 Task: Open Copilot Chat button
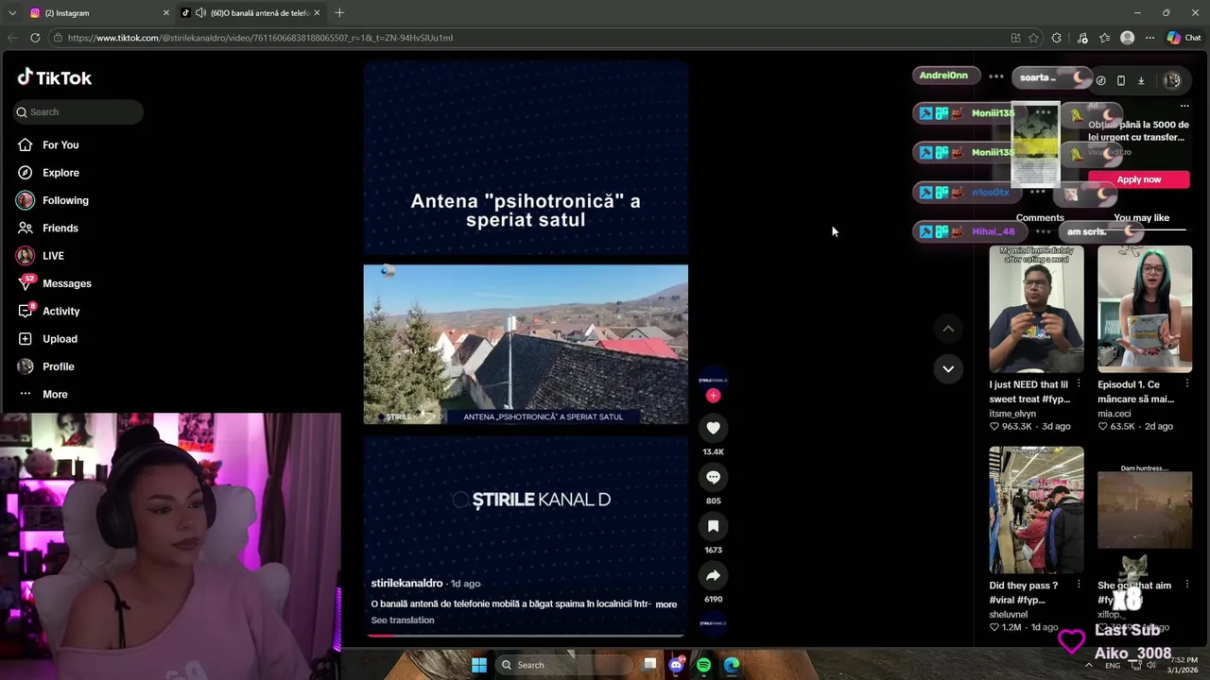(x=1184, y=38)
